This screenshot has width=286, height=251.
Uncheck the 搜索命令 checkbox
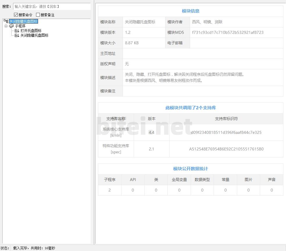tap(16, 15)
